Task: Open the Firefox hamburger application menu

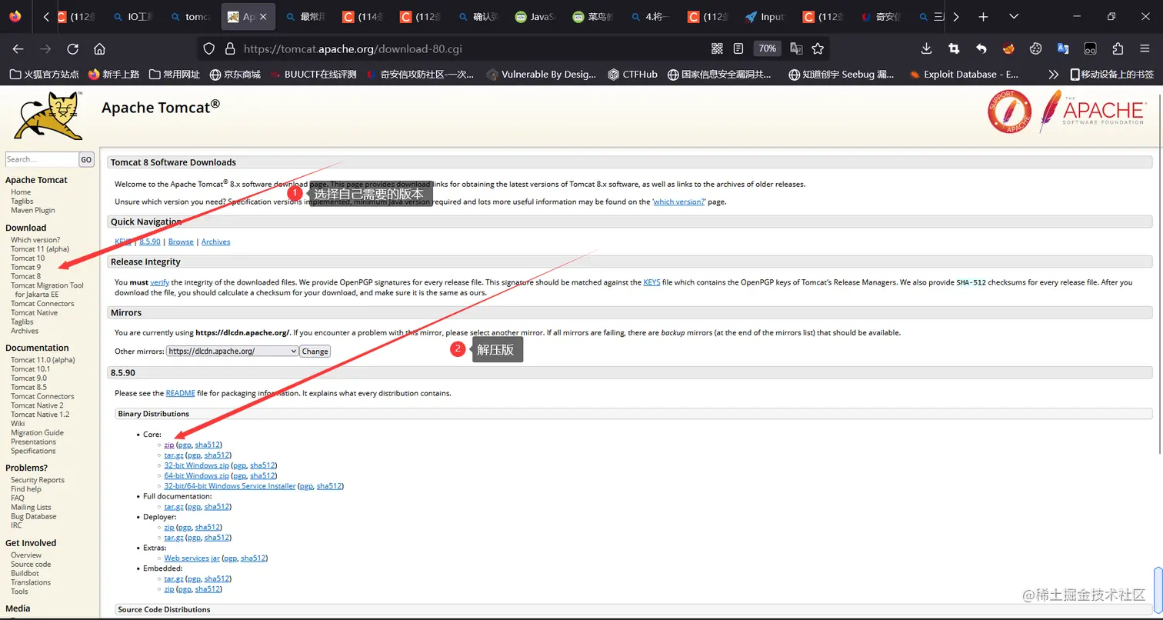Action: click(1145, 48)
